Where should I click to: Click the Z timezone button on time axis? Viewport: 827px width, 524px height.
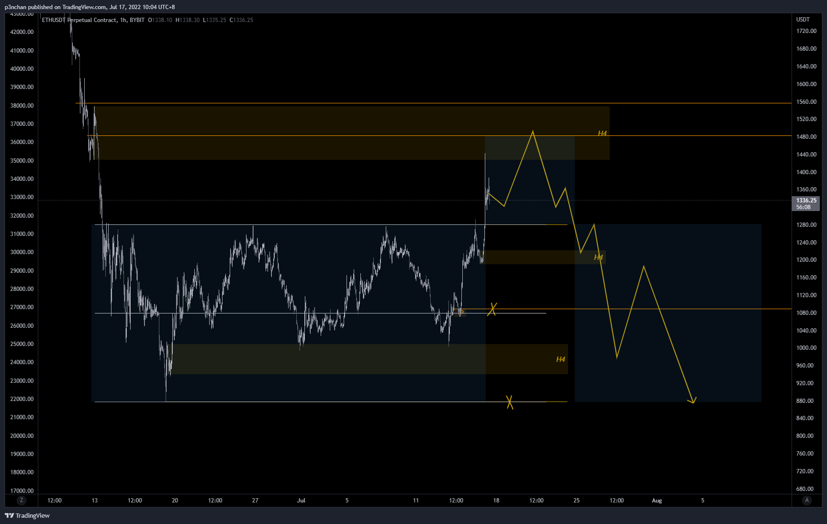(21, 500)
